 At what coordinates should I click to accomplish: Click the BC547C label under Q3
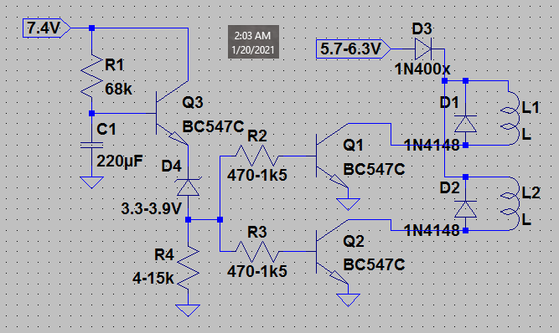[213, 126]
